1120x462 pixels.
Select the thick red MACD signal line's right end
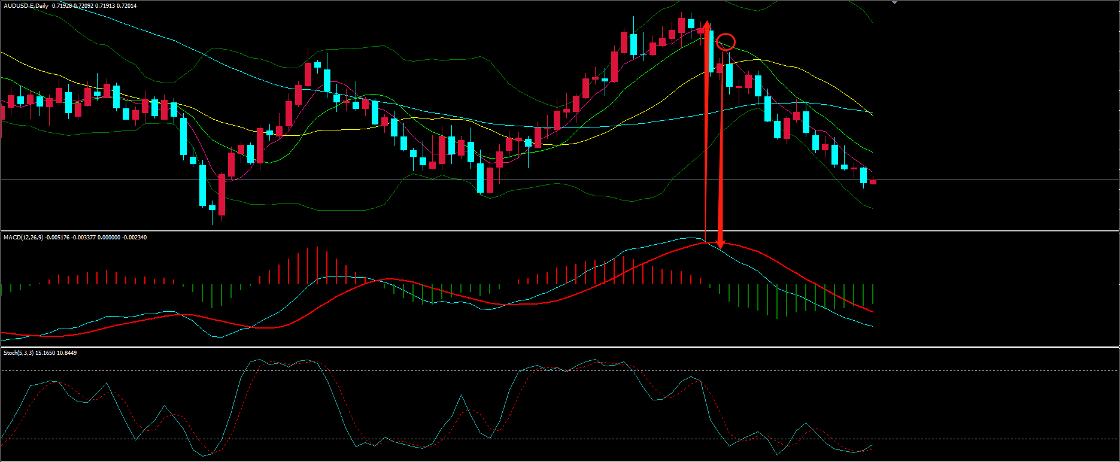pyautogui.click(x=871, y=311)
